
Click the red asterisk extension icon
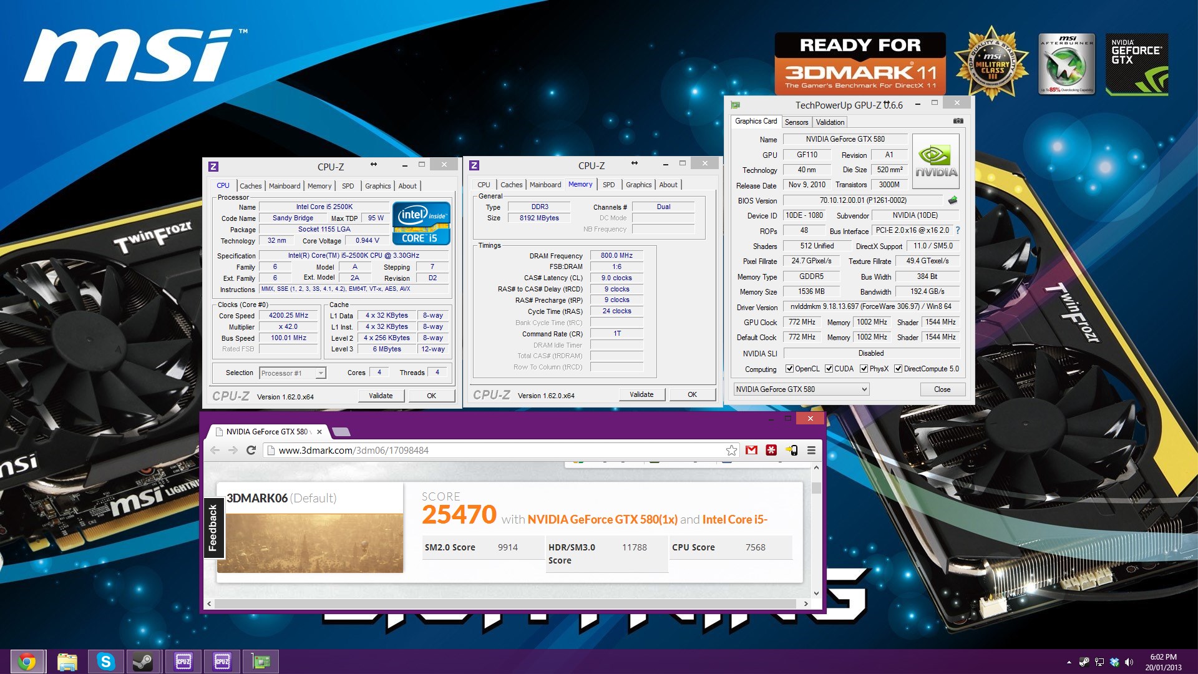point(771,450)
